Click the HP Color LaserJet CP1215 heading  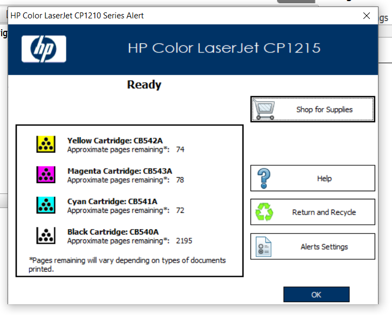click(x=224, y=48)
